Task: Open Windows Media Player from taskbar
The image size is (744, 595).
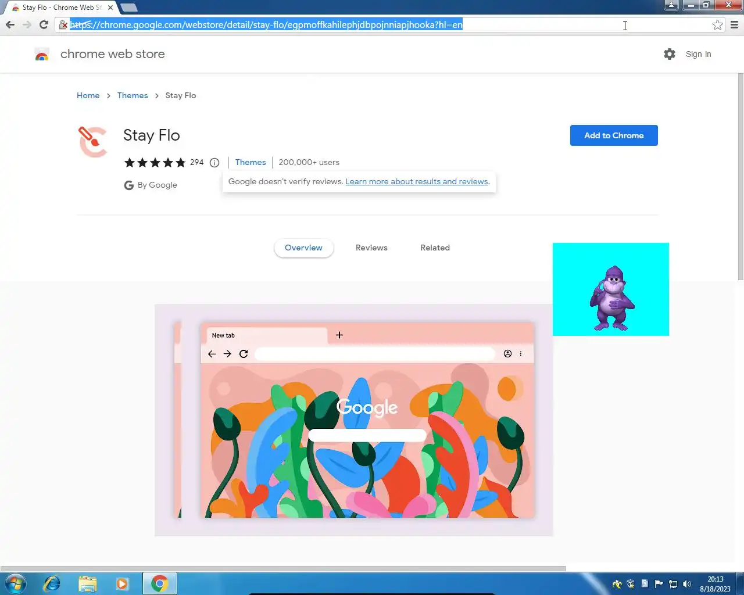Action: pyautogui.click(x=123, y=583)
